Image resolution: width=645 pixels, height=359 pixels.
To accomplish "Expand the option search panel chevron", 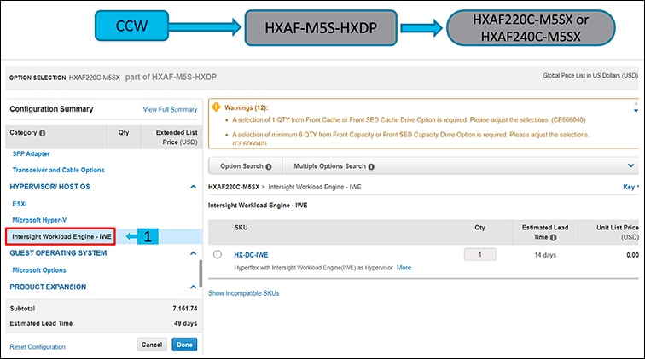I will pyautogui.click(x=631, y=165).
